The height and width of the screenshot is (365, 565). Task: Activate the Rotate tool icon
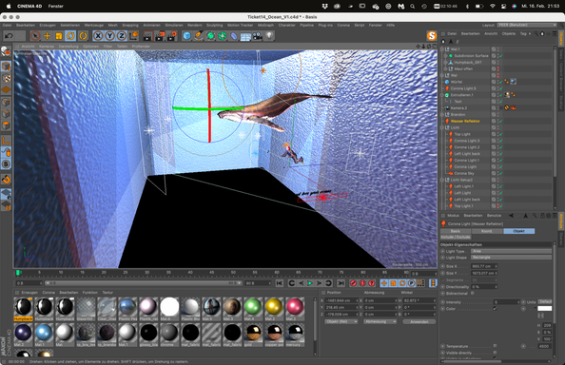pos(71,35)
